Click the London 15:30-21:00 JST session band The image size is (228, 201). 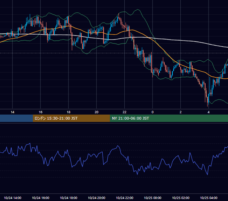[71, 118]
